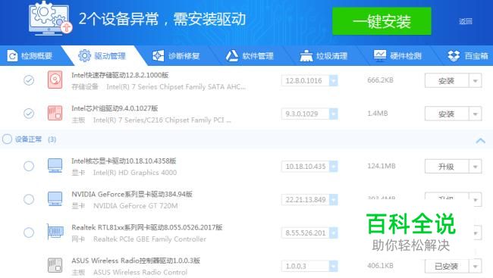
Task: Click 安装 button for Intel芯片组驱动
Action: point(447,114)
